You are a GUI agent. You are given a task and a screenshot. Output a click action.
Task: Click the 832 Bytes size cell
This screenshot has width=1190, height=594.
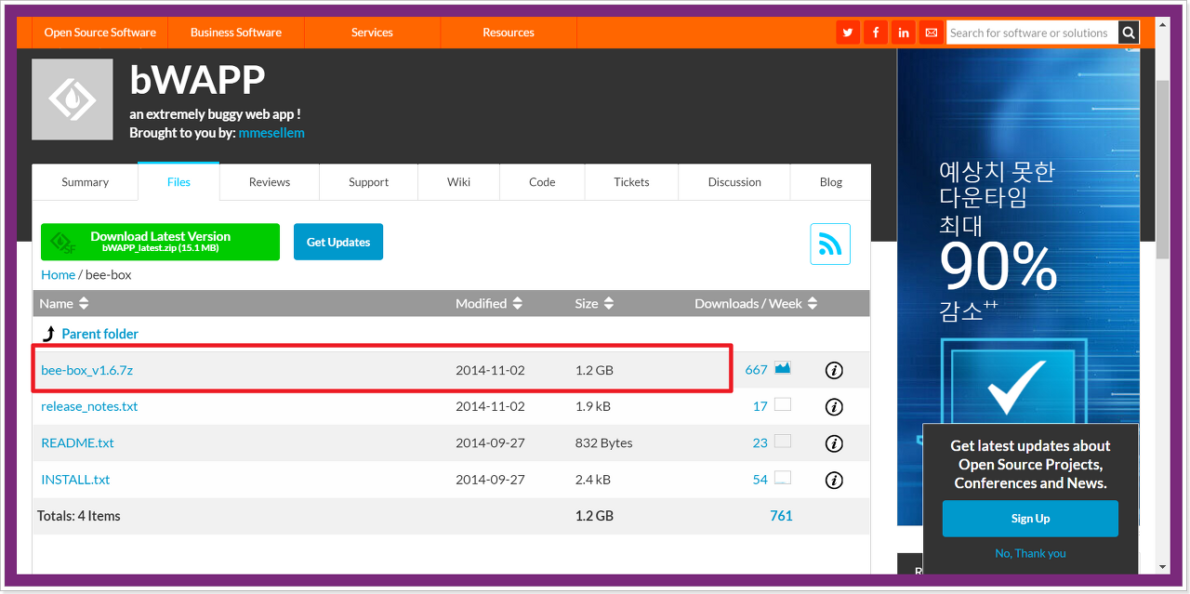point(603,443)
